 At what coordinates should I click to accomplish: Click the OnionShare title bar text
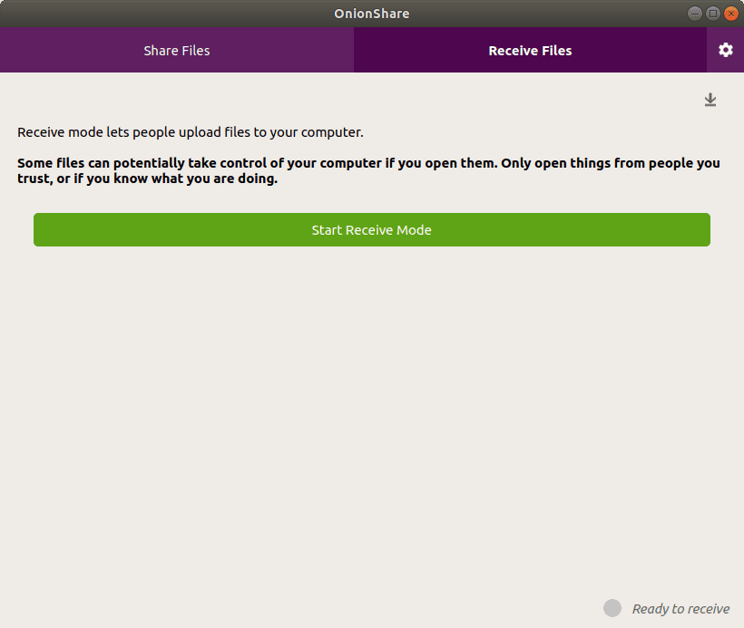tap(371, 14)
